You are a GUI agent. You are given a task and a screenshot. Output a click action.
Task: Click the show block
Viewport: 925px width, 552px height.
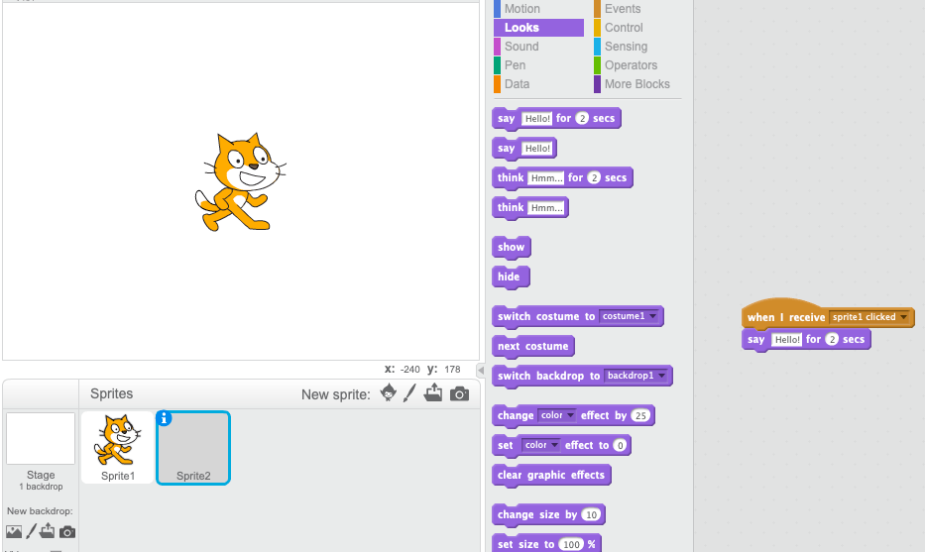click(x=511, y=247)
